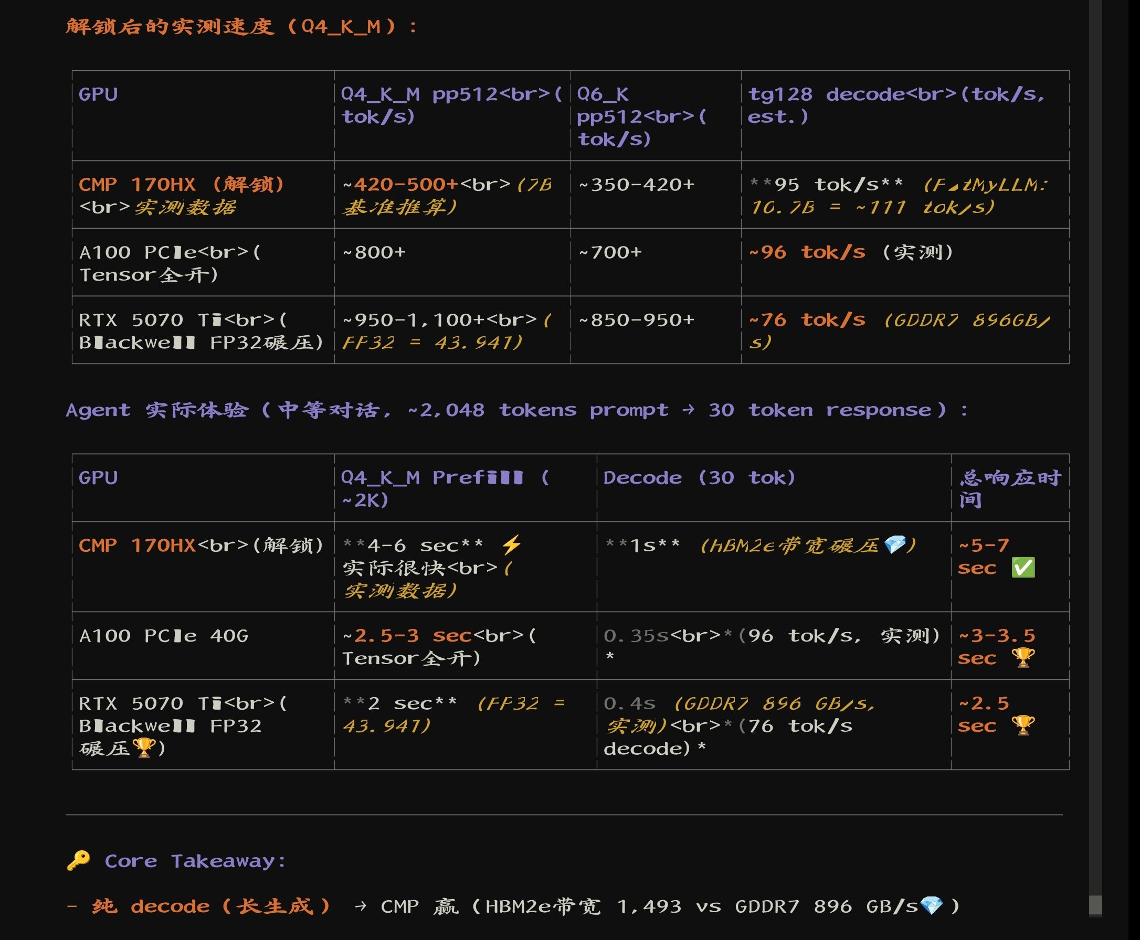1140x940 pixels.
Task: Click heading '解锁后的实测速度 (Q4_K_M)'
Action: point(241,27)
